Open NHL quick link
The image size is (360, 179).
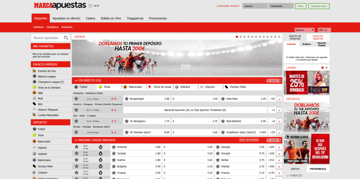pyautogui.click(x=40, y=104)
